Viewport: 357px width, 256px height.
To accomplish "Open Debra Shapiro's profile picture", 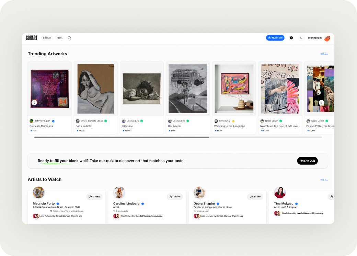I will click(x=199, y=192).
